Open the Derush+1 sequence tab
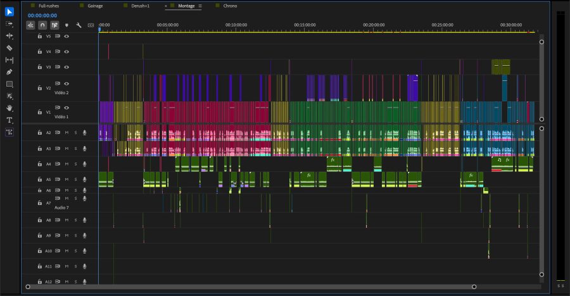The width and height of the screenshot is (570, 296). click(141, 6)
